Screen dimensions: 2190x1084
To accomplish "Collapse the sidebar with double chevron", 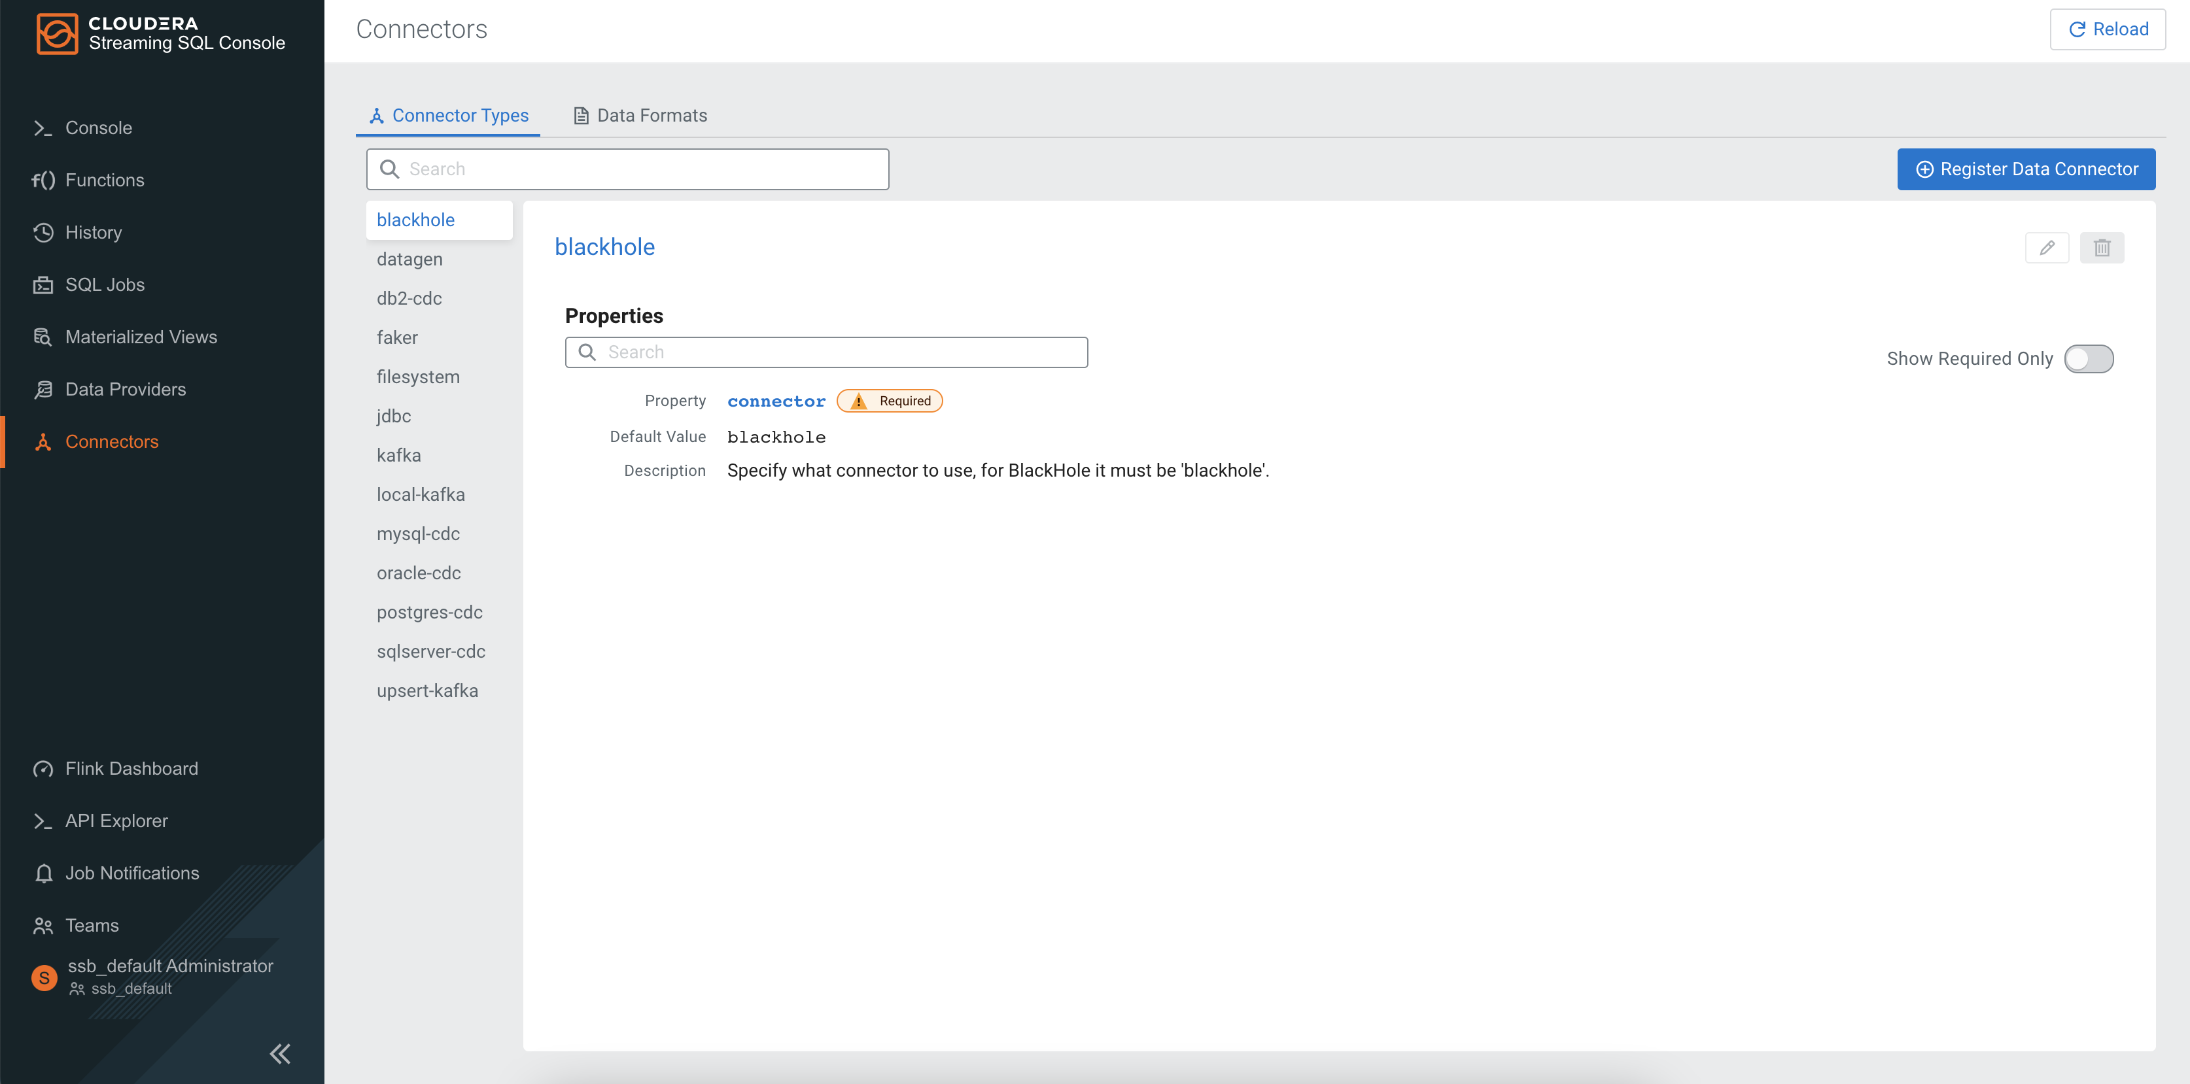I will [280, 1053].
